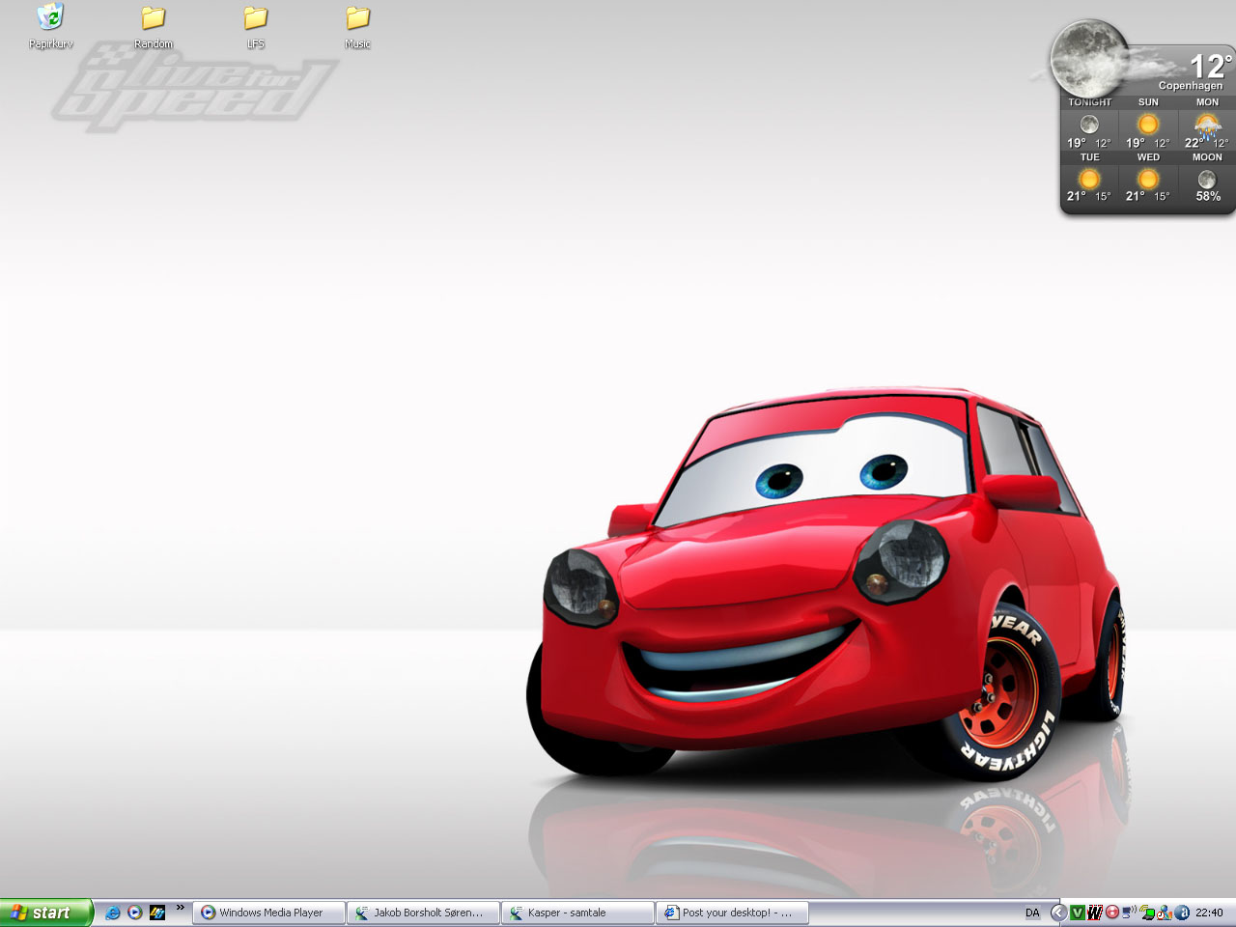This screenshot has height=927, width=1236.
Task: Expand hidden system tray icons arrow
Action: tap(1058, 913)
